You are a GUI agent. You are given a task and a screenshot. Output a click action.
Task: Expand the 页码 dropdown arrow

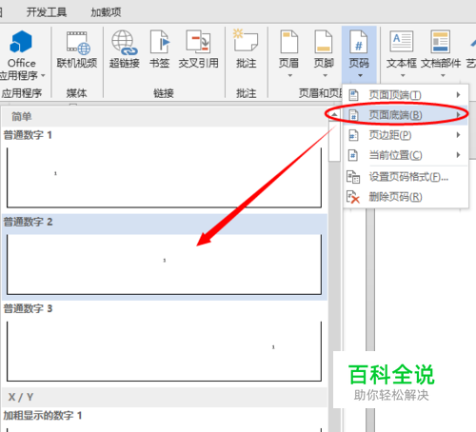point(360,75)
